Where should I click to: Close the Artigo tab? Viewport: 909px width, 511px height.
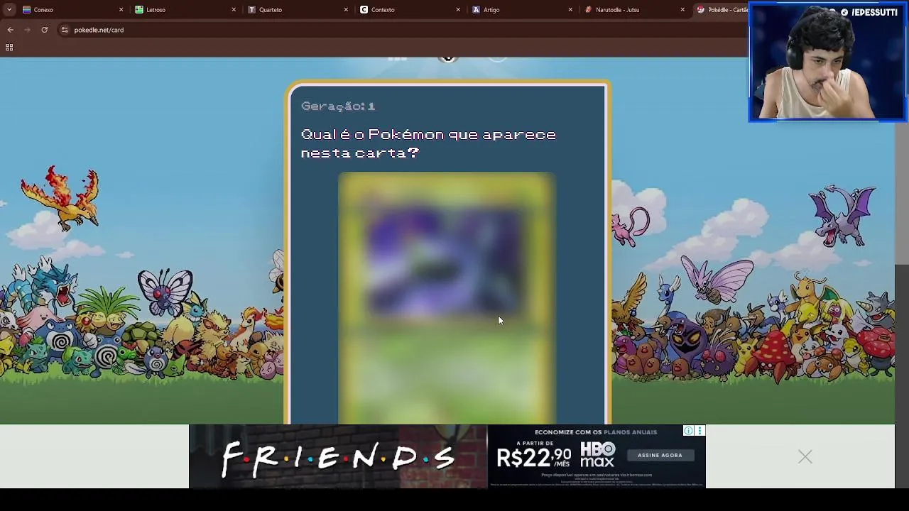(x=570, y=10)
